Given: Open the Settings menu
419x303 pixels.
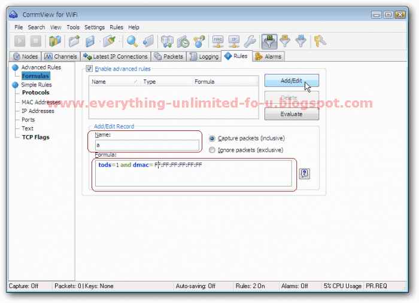Looking at the screenshot, I should [x=95, y=27].
